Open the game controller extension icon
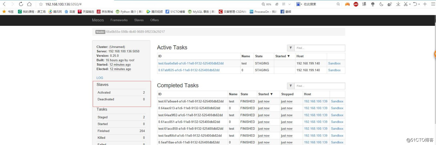Screen dimensions: 436x145 click(x=347, y=4)
